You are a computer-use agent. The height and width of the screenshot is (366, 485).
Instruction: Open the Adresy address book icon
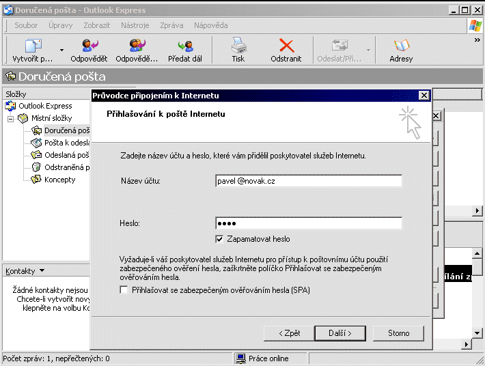click(x=402, y=46)
